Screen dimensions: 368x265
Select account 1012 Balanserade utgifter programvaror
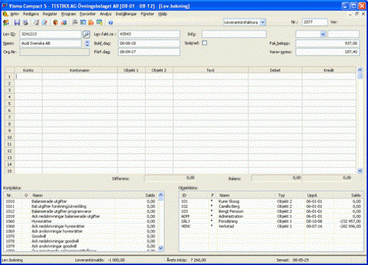[80, 211]
